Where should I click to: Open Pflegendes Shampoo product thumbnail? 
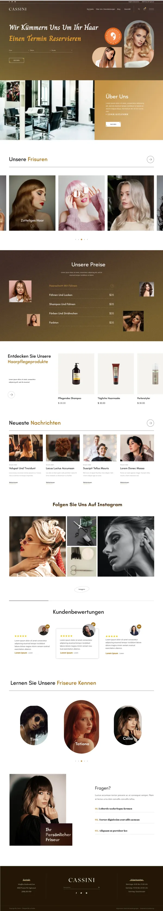(x=76, y=373)
